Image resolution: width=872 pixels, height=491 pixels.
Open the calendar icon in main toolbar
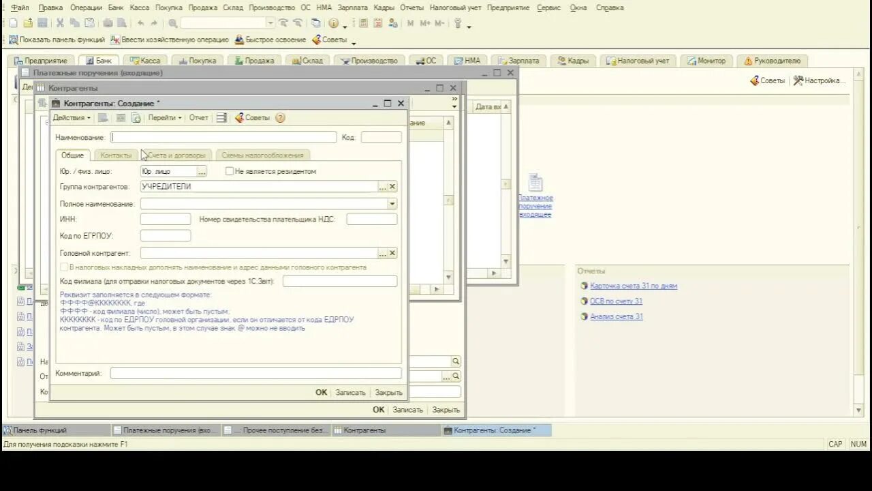click(x=377, y=23)
